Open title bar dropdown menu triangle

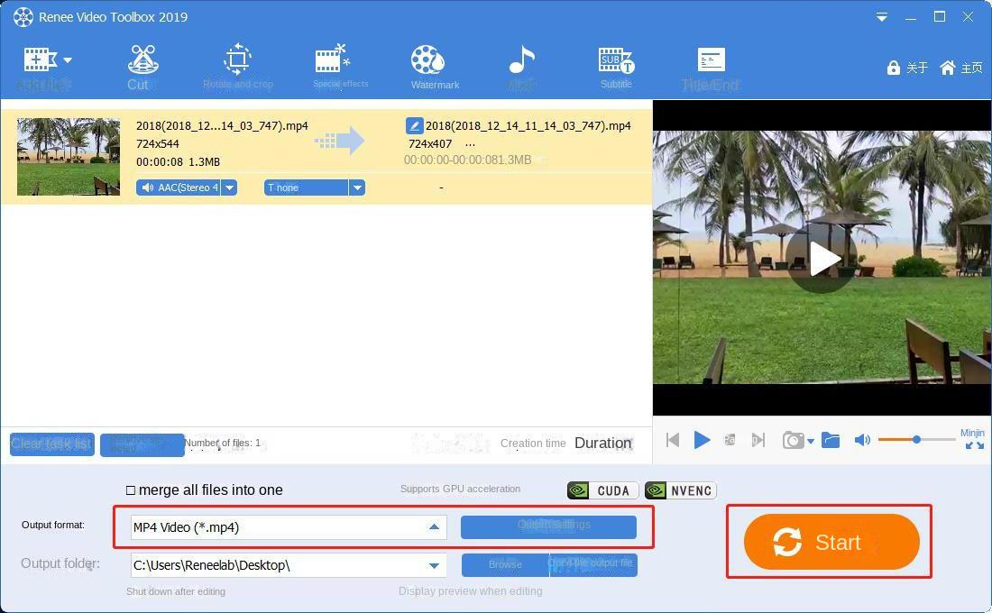coord(881,18)
